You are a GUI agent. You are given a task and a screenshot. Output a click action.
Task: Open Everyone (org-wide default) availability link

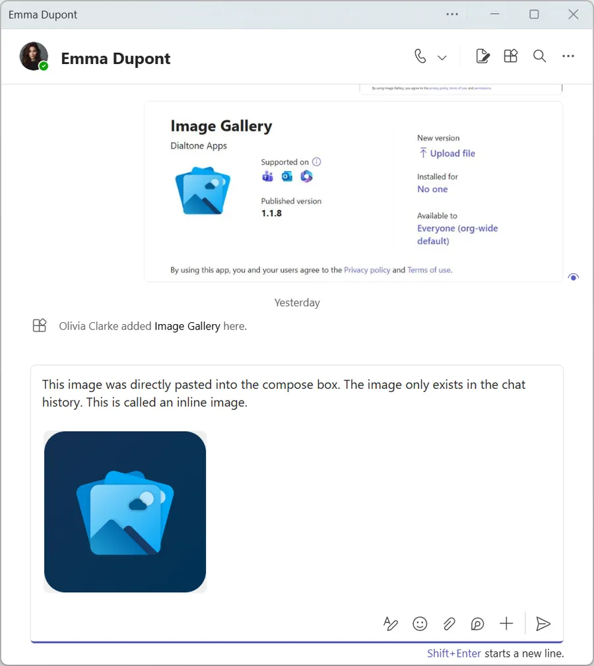457,234
